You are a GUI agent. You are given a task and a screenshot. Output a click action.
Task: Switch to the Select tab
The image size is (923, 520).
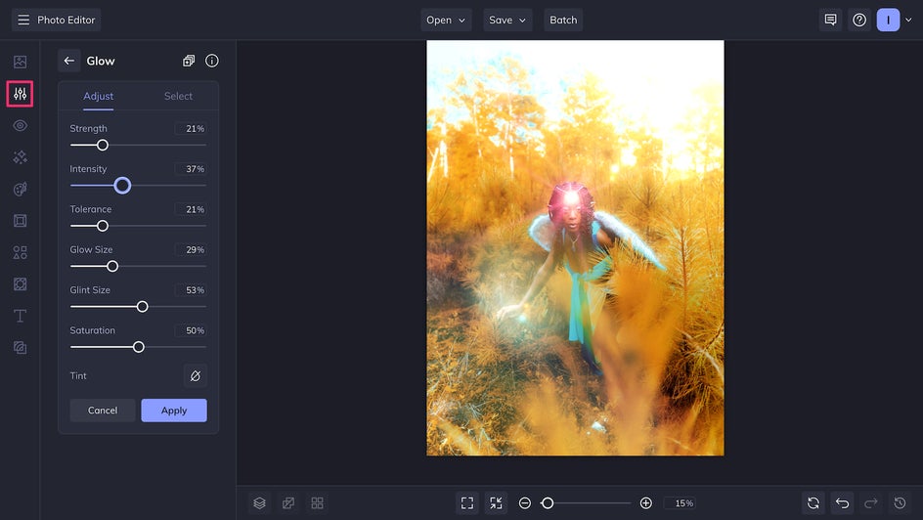coord(178,96)
